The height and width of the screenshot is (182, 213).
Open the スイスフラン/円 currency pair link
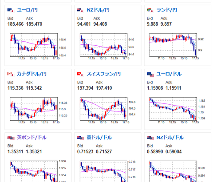point(104,74)
